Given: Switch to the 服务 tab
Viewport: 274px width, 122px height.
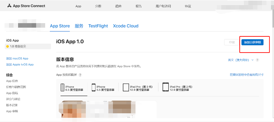Looking at the screenshot, I should point(79,26).
